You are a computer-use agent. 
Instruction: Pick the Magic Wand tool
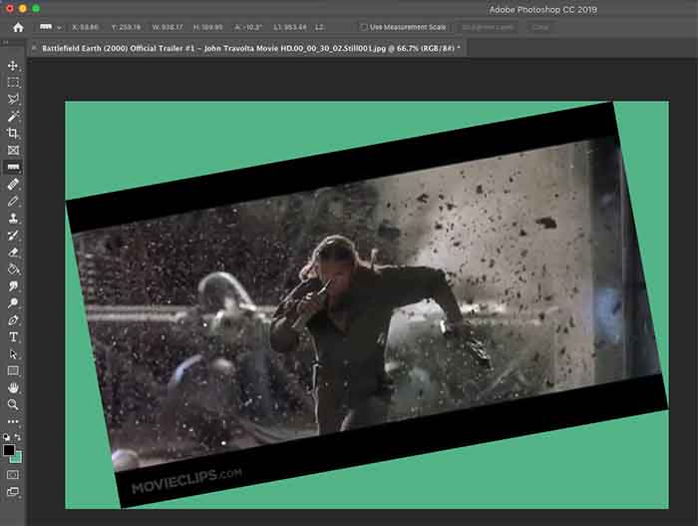pyautogui.click(x=13, y=116)
